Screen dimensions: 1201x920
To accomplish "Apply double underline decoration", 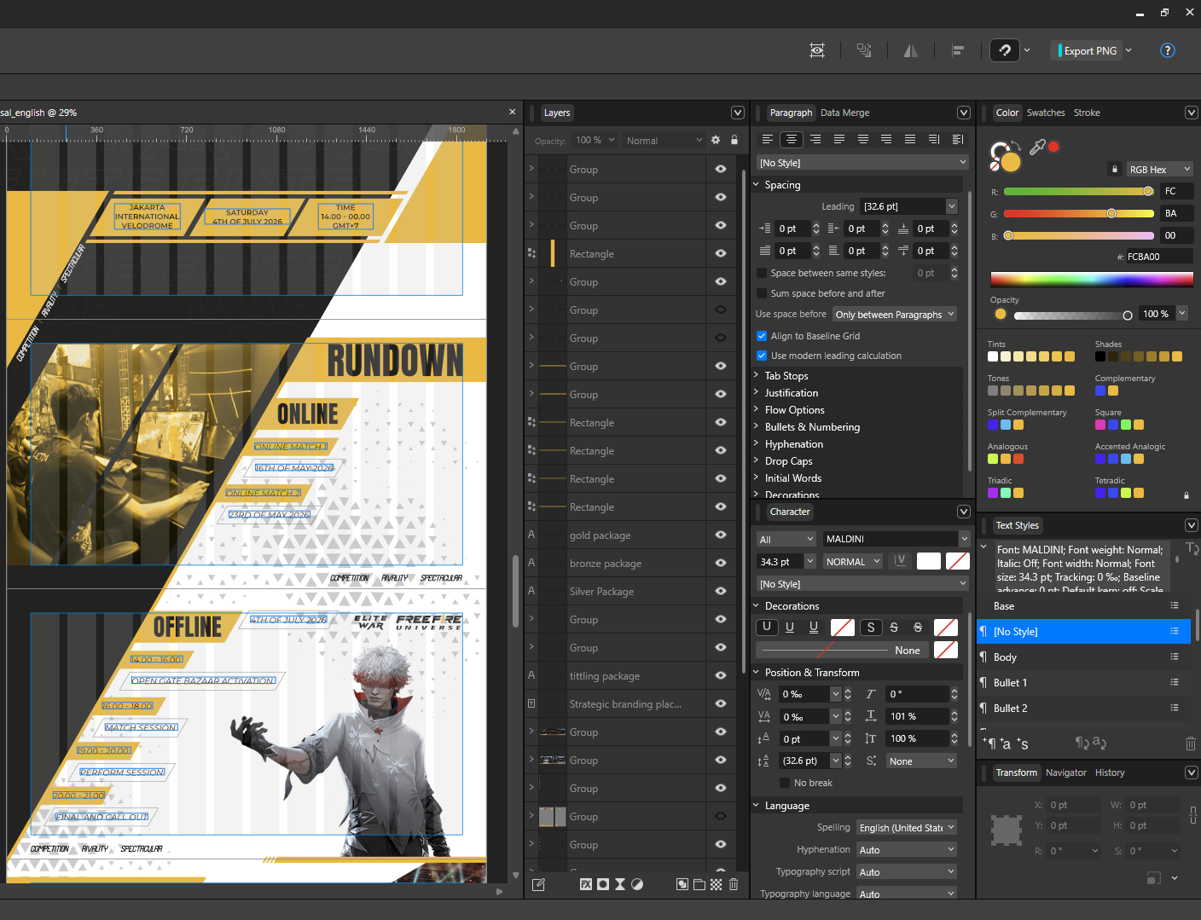I will coord(814,628).
